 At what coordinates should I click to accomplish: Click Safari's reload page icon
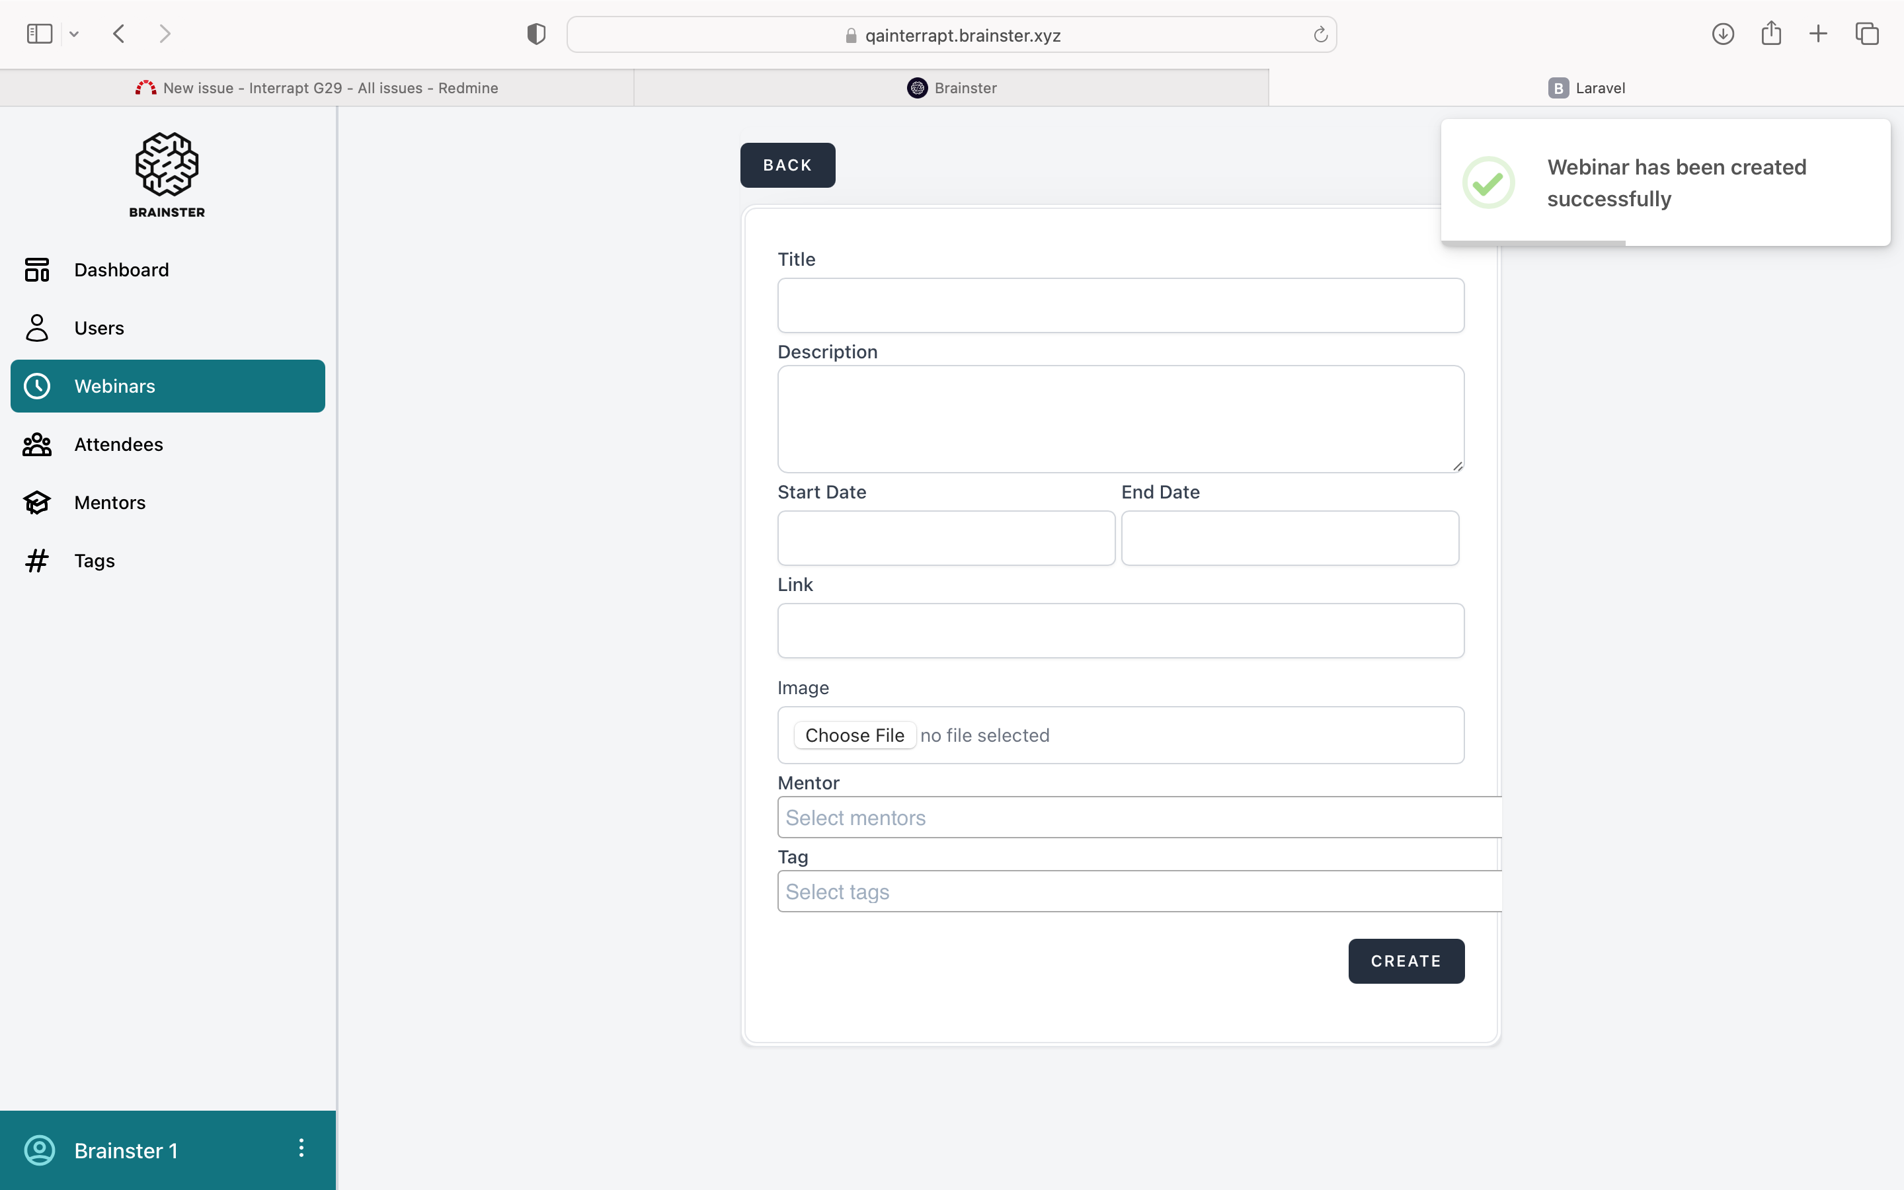tap(1320, 34)
